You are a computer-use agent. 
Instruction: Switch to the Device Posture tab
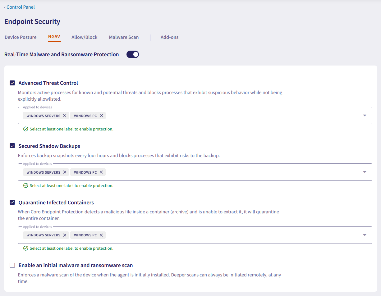pyautogui.click(x=21, y=37)
